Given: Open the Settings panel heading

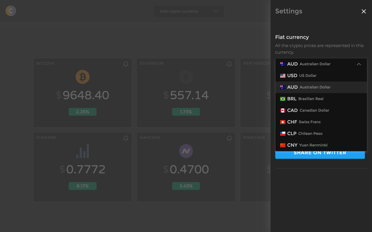Looking at the screenshot, I should (289, 11).
